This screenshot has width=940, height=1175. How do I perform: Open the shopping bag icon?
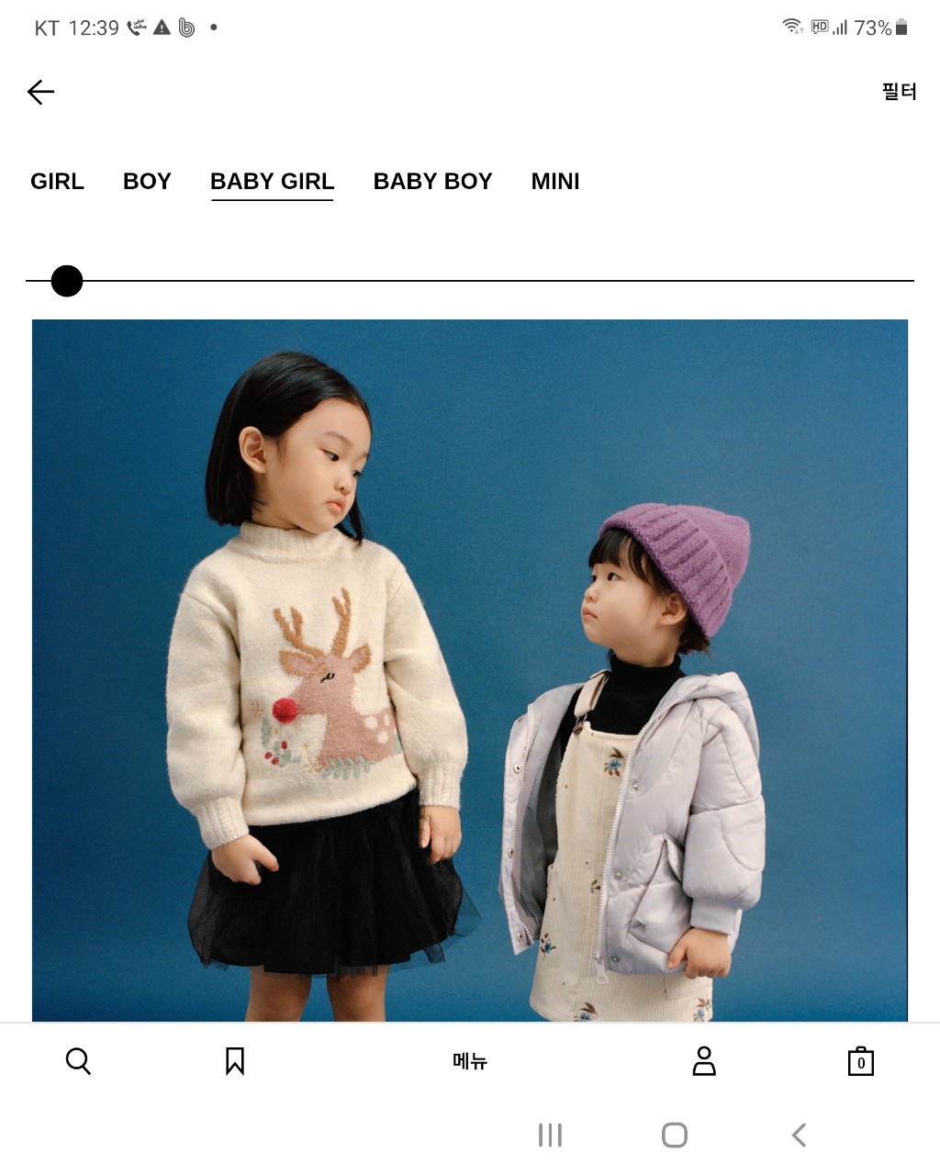pos(861,1061)
